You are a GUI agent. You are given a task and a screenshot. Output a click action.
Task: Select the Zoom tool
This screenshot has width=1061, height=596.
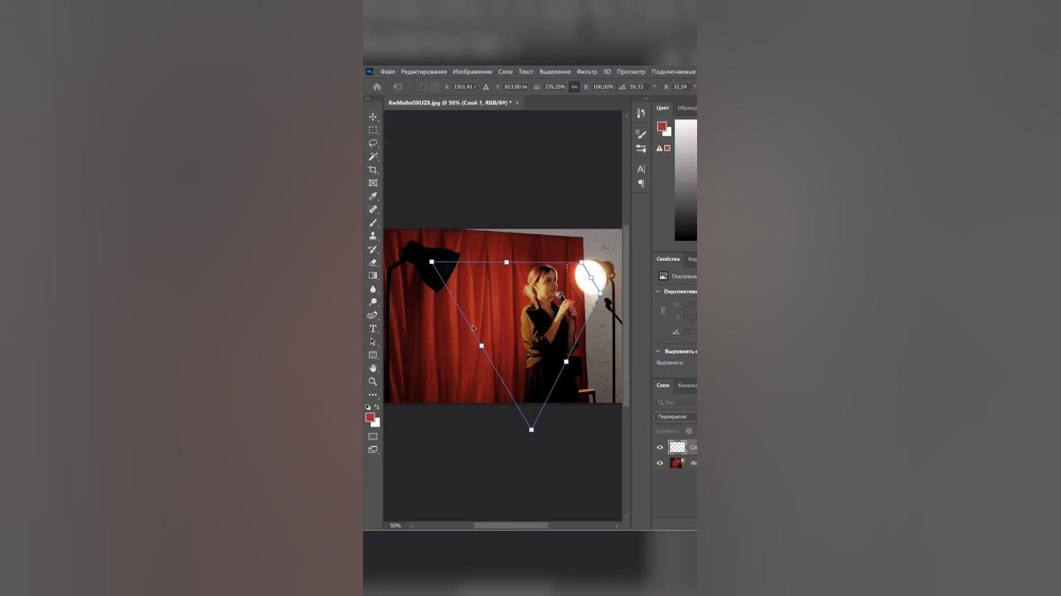pos(373,382)
